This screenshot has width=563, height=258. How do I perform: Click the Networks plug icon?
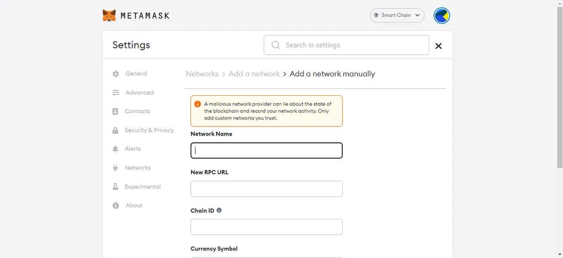pos(115,168)
